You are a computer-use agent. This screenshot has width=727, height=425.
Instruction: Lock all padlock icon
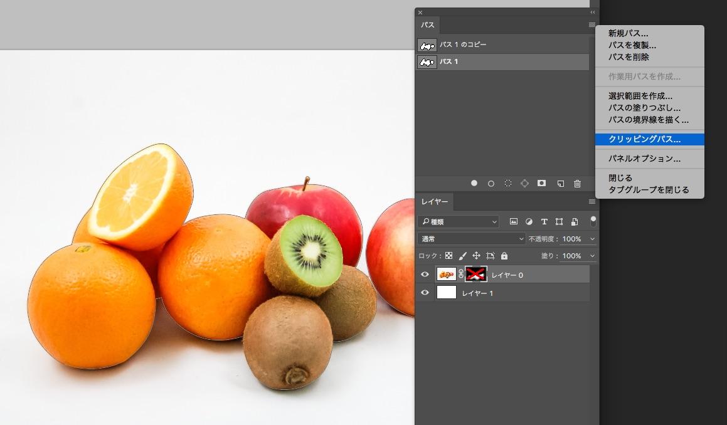(504, 255)
